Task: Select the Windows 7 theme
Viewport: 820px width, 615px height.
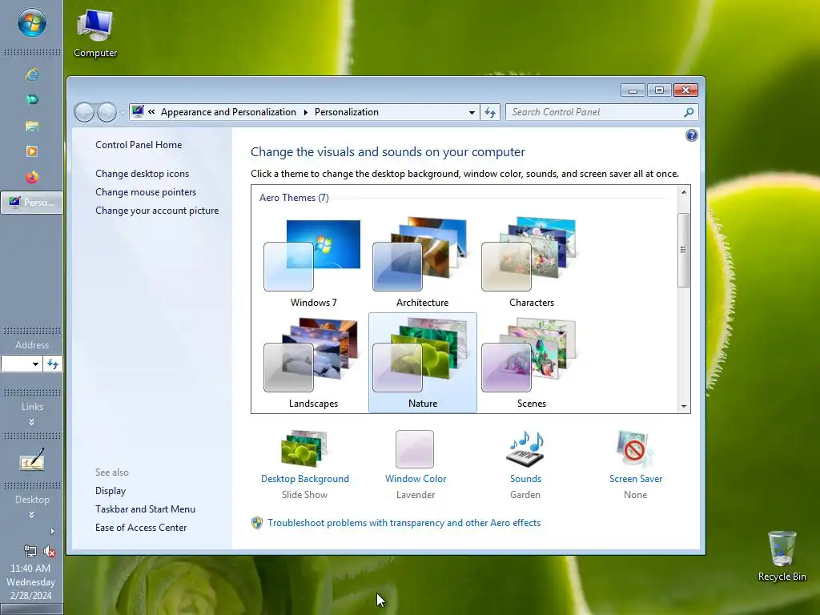Action: point(313,263)
